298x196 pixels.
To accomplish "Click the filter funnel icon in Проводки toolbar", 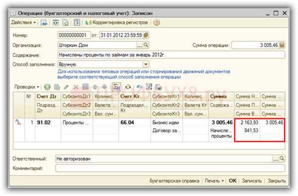I will click(x=149, y=87).
